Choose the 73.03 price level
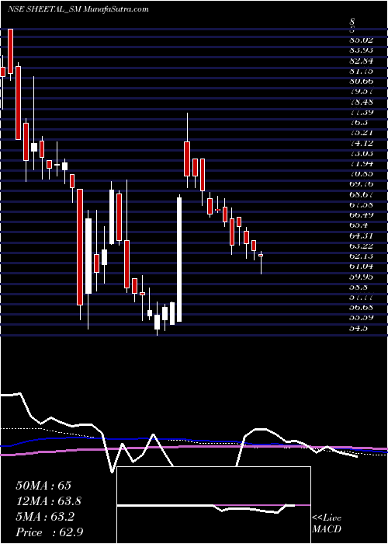The height and width of the screenshot is (544, 388). coord(361,153)
